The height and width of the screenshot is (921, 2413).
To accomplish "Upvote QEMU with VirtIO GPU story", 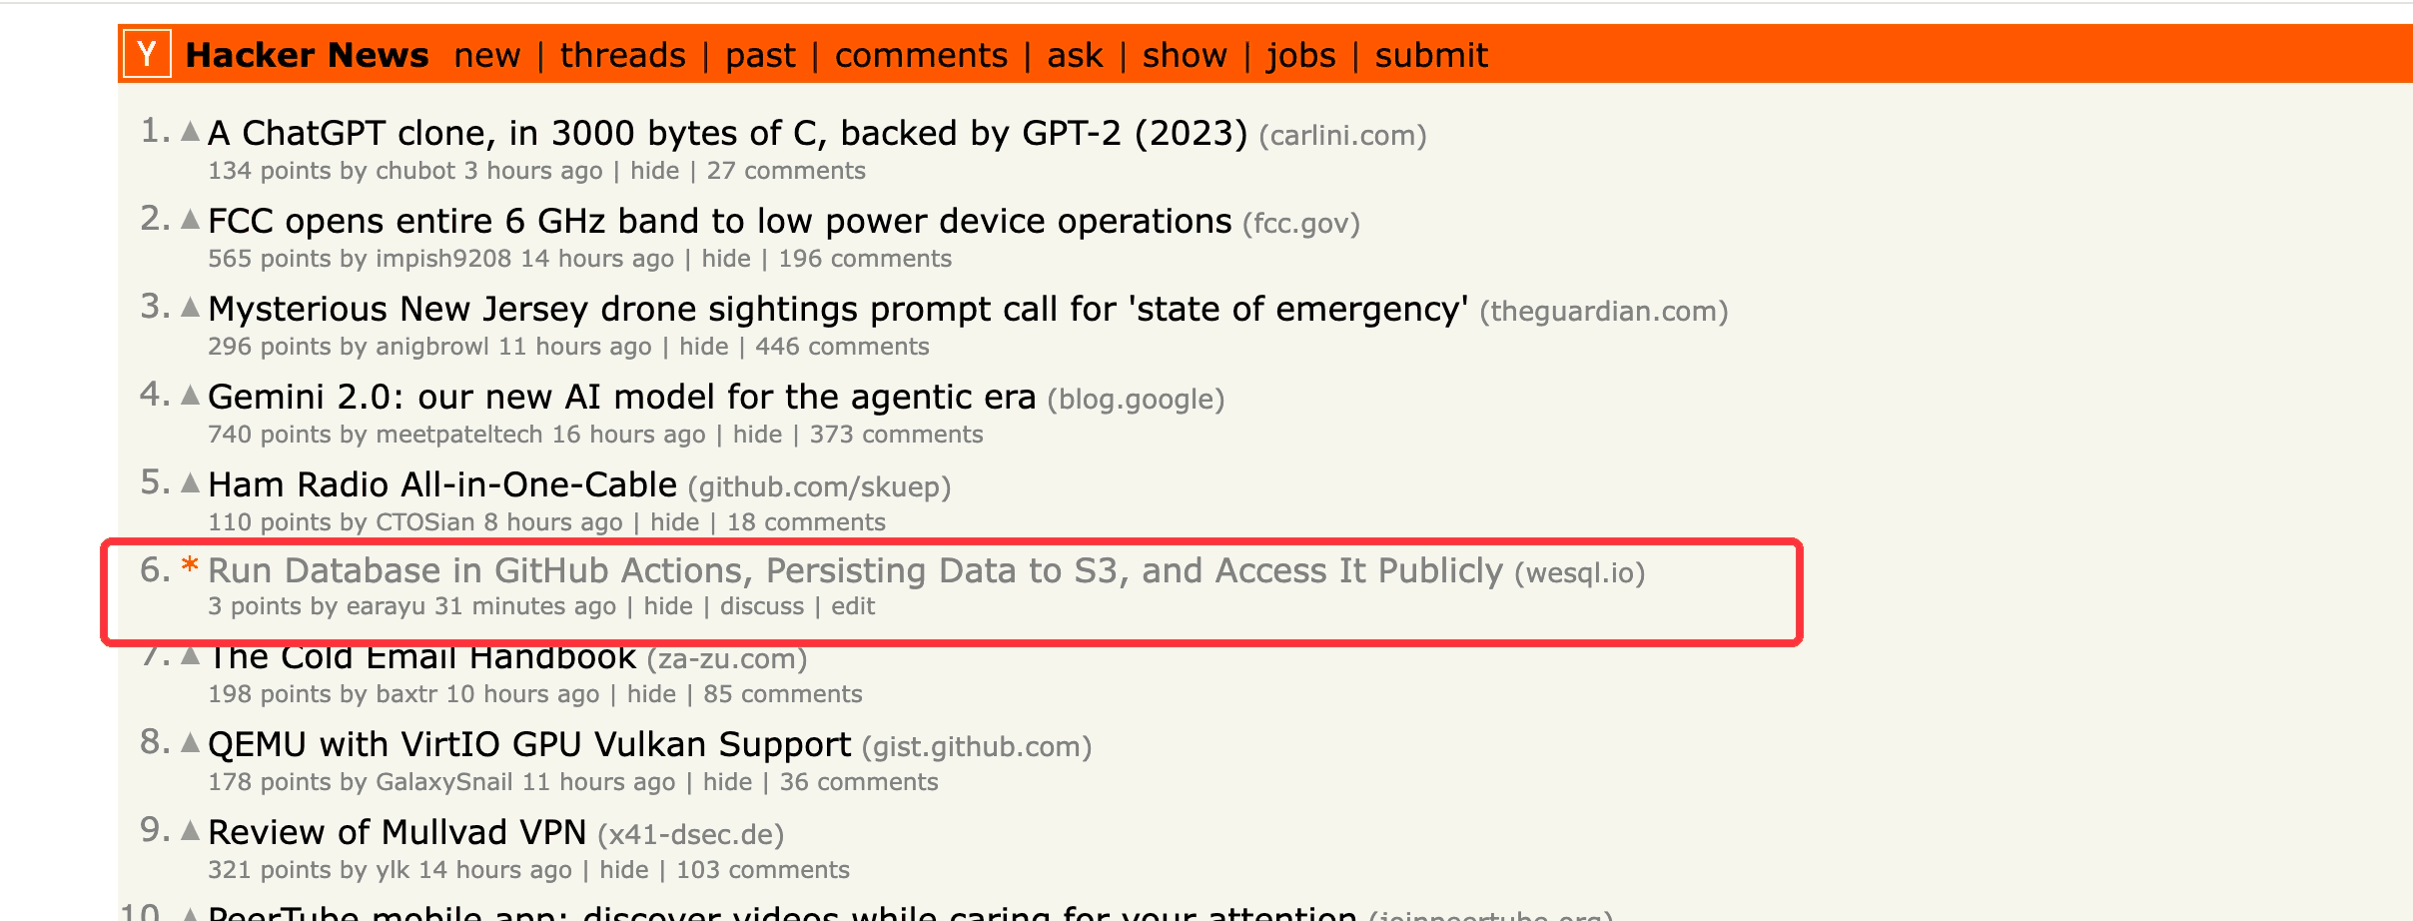I will 191,743.
